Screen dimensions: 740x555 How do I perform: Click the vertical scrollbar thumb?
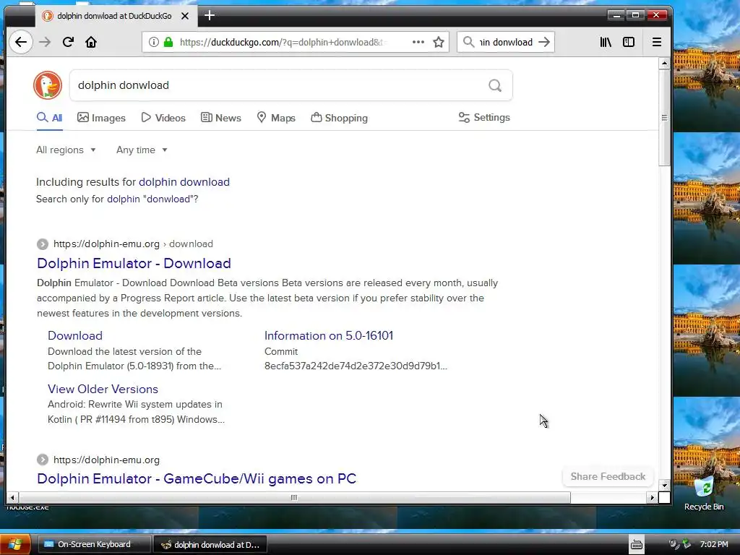[665, 118]
